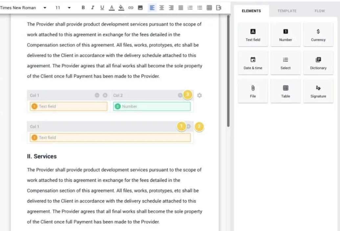Image resolution: width=340 pixels, height=231 pixels.
Task: Add a Signature element
Action: pyautogui.click(x=318, y=91)
